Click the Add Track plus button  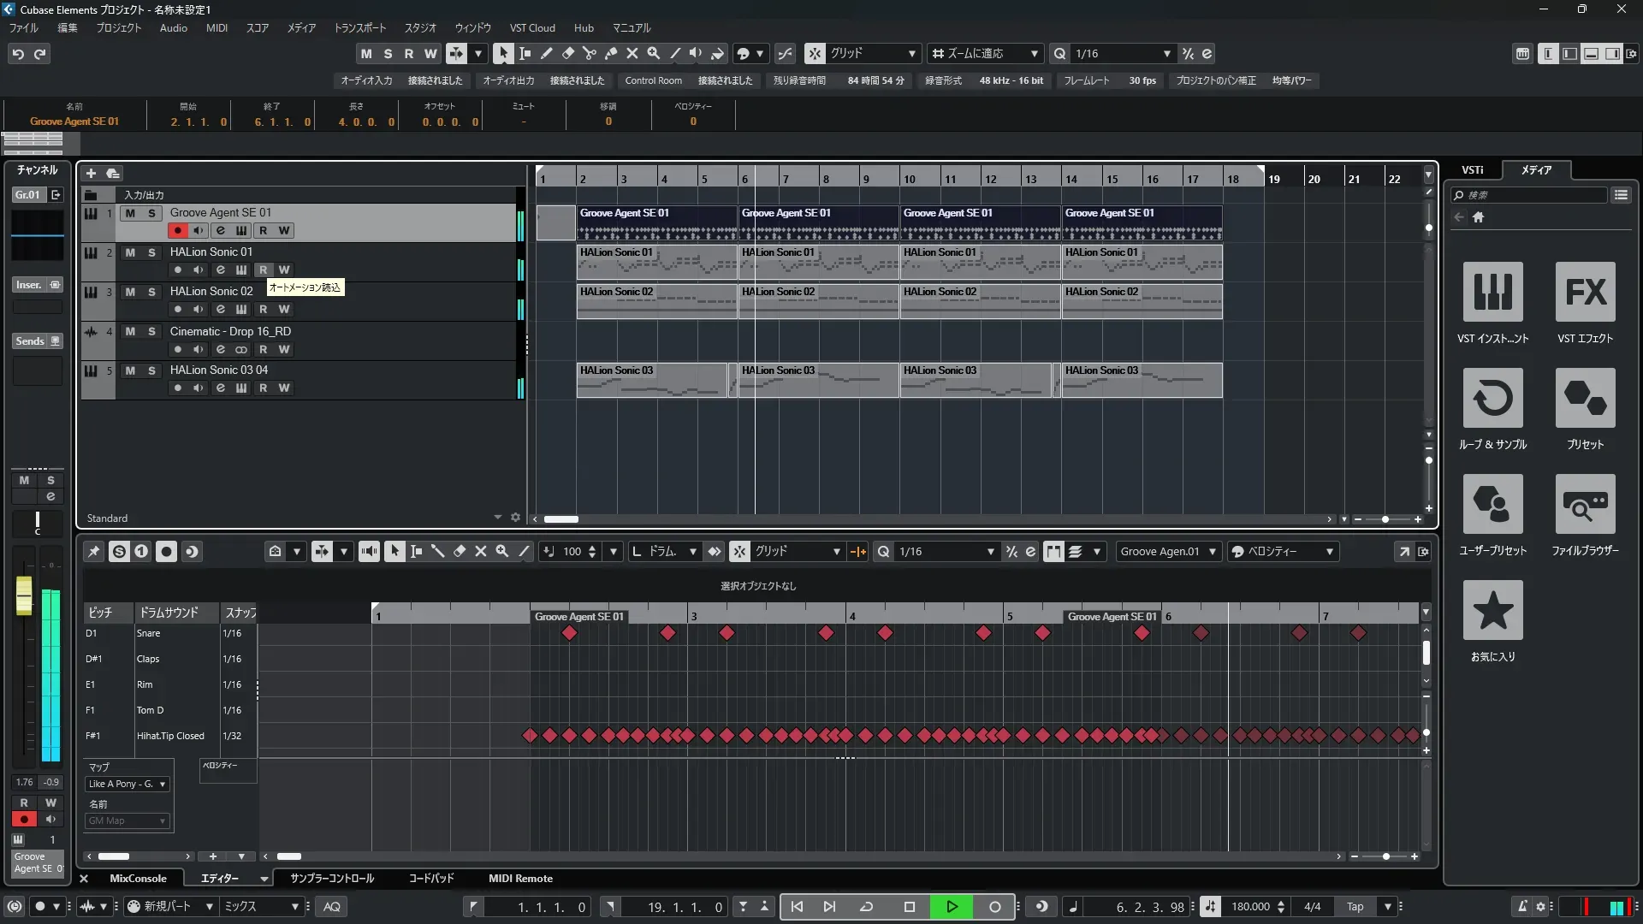pos(91,174)
